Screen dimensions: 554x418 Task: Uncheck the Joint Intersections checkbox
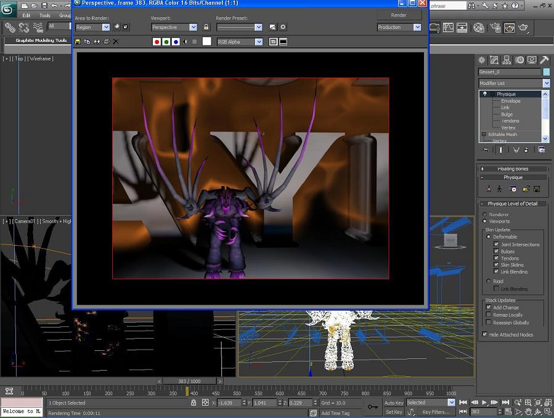(x=496, y=244)
